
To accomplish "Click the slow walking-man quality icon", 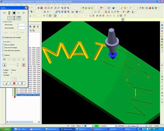I will point(4,65).
